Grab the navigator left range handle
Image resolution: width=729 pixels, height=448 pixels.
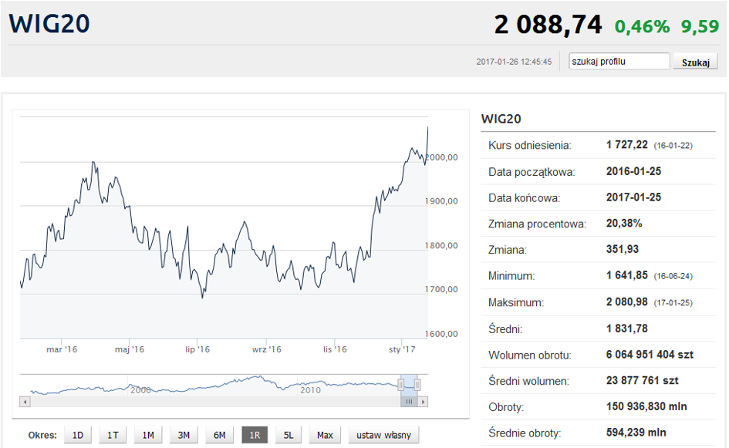401,384
